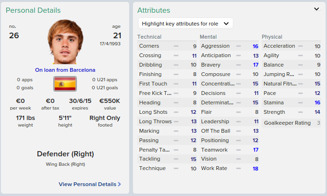Open the Highlight key attributes dropdown
Screen dimensions: 327x196
coord(186,24)
